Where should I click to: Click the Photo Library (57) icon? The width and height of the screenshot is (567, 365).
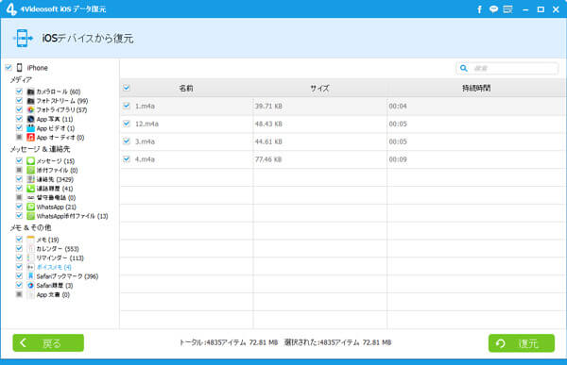coord(31,109)
